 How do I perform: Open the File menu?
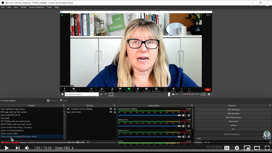(3, 7)
